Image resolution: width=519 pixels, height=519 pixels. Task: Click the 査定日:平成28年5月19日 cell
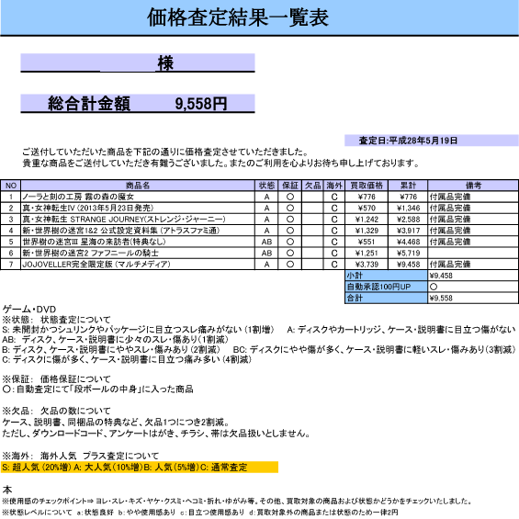[x=432, y=141]
